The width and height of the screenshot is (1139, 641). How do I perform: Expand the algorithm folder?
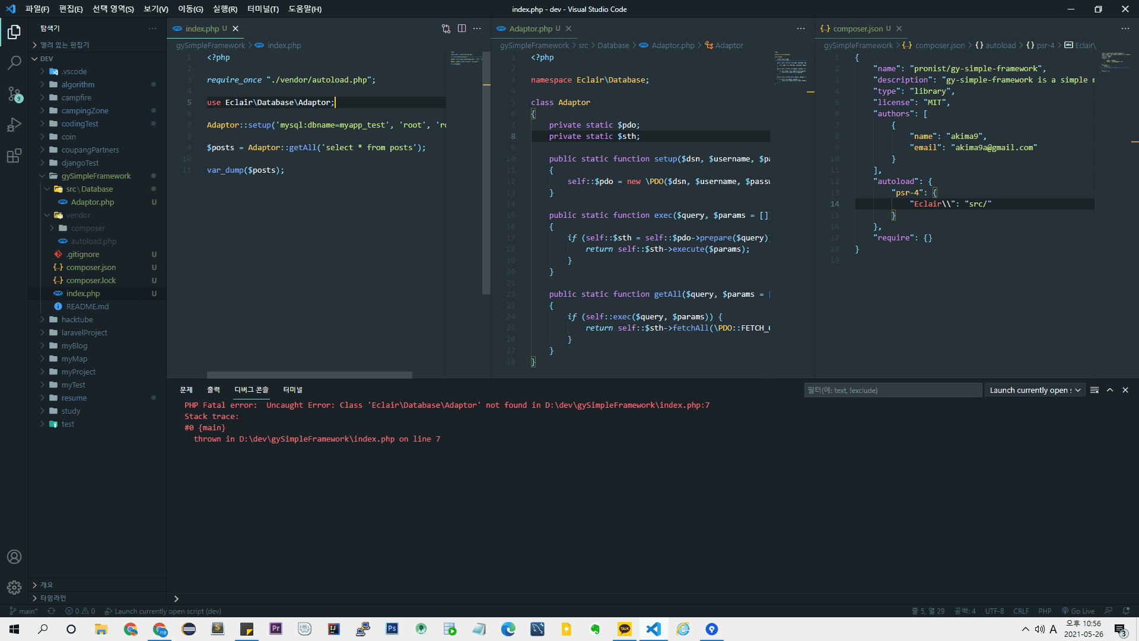(x=78, y=84)
